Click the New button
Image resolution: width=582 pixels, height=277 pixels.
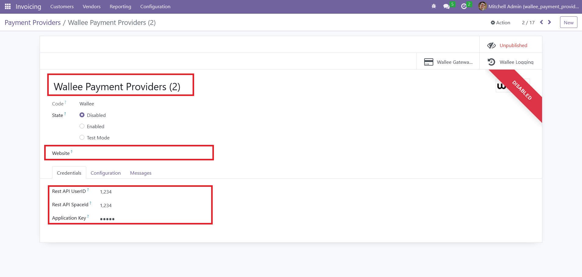[568, 22]
